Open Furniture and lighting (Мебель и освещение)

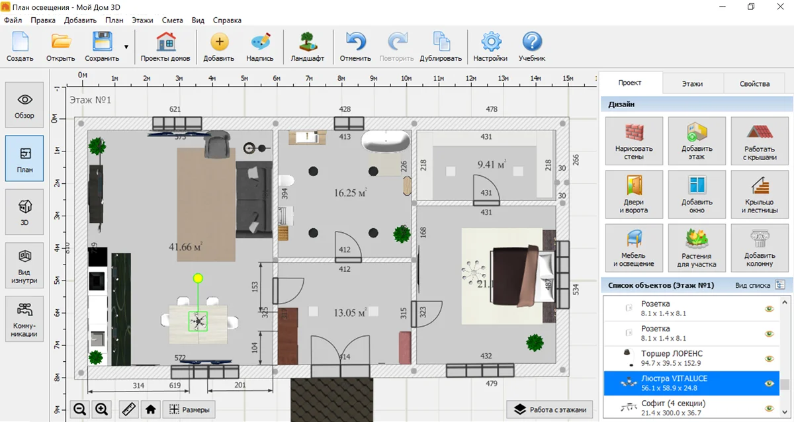634,247
